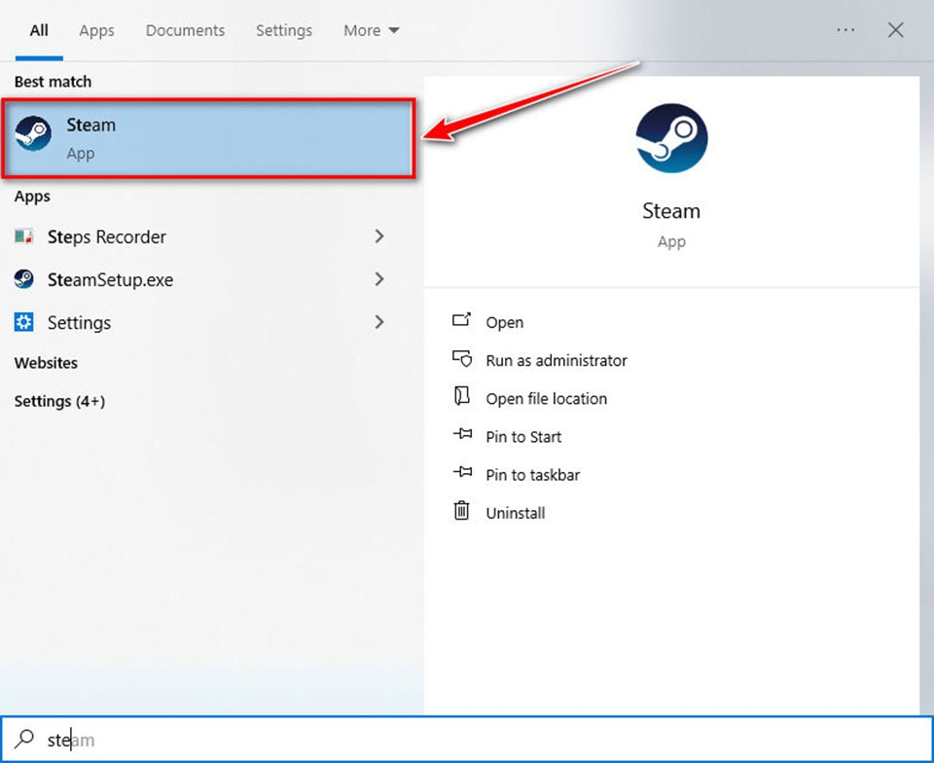Switch to the Documents tab

tap(185, 30)
